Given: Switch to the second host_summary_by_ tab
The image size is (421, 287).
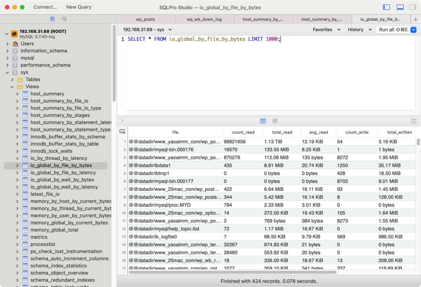Looking at the screenshot, I should pos(322,19).
